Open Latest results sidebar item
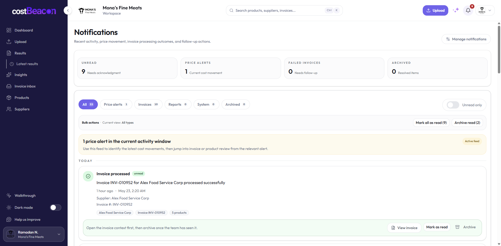This screenshot has width=501, height=246. coord(27,64)
